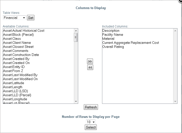Image resolution: width=182 pixels, height=133 pixels.
Task: Click down arrow of Included Columns scrollbar
Action: click(175, 101)
